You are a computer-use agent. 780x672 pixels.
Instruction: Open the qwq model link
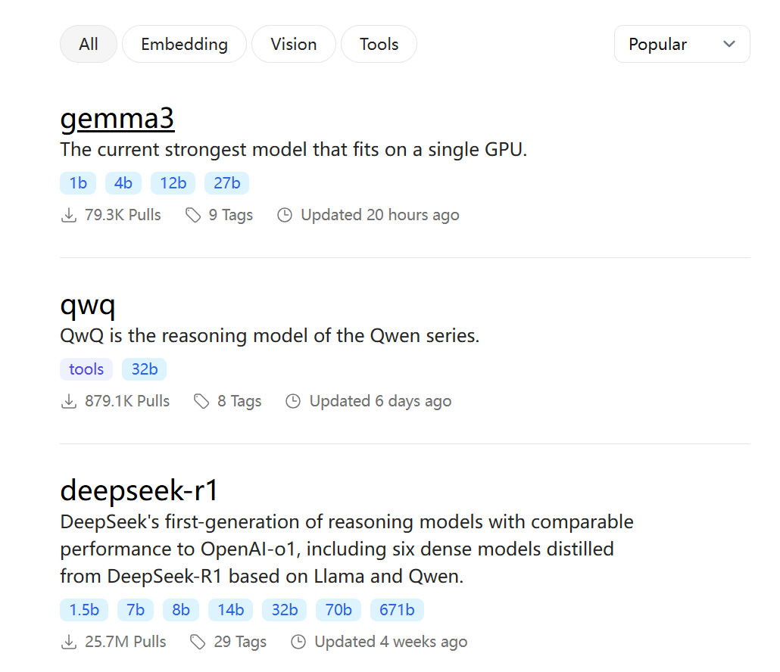tap(88, 305)
